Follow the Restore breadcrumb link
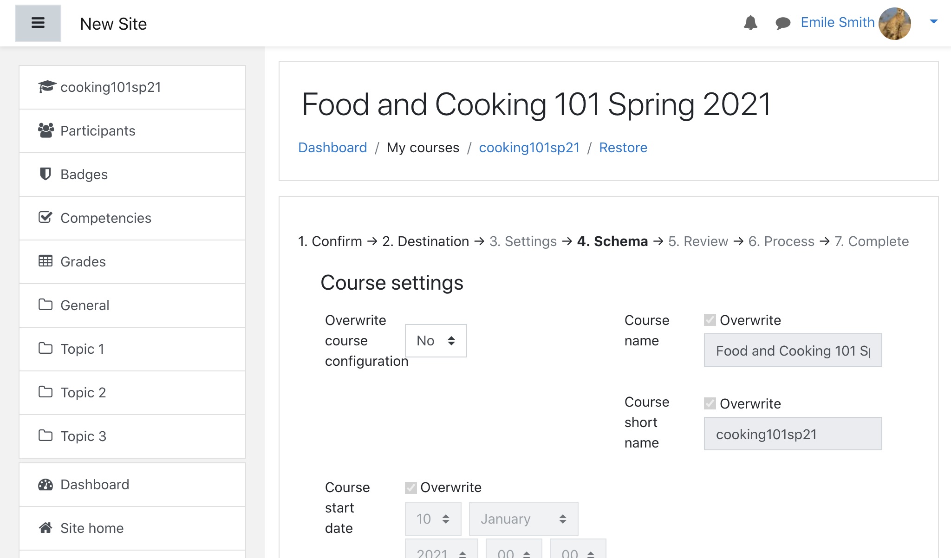Image resolution: width=951 pixels, height=558 pixels. (623, 148)
